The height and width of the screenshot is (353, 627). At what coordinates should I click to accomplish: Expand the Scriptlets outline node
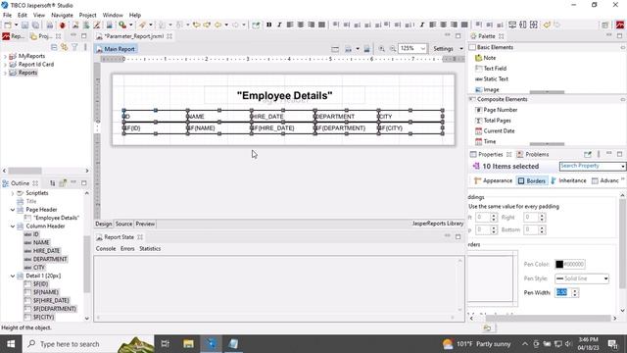coord(13,193)
